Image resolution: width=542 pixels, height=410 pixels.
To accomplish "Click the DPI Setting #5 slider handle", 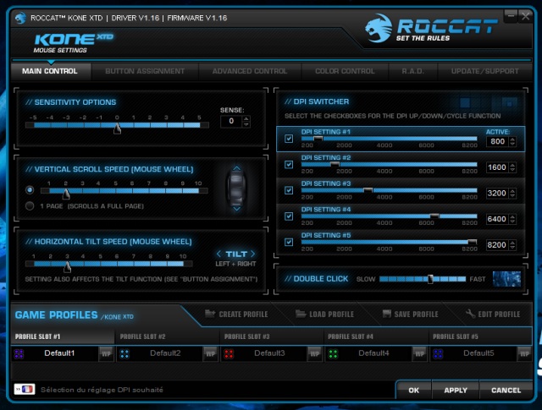I will 473,242.
